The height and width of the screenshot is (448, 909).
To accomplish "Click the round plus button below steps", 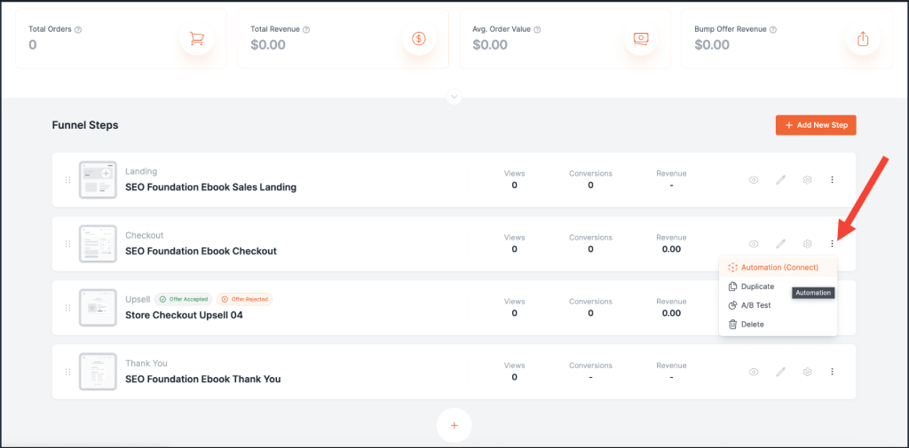I will (x=454, y=426).
